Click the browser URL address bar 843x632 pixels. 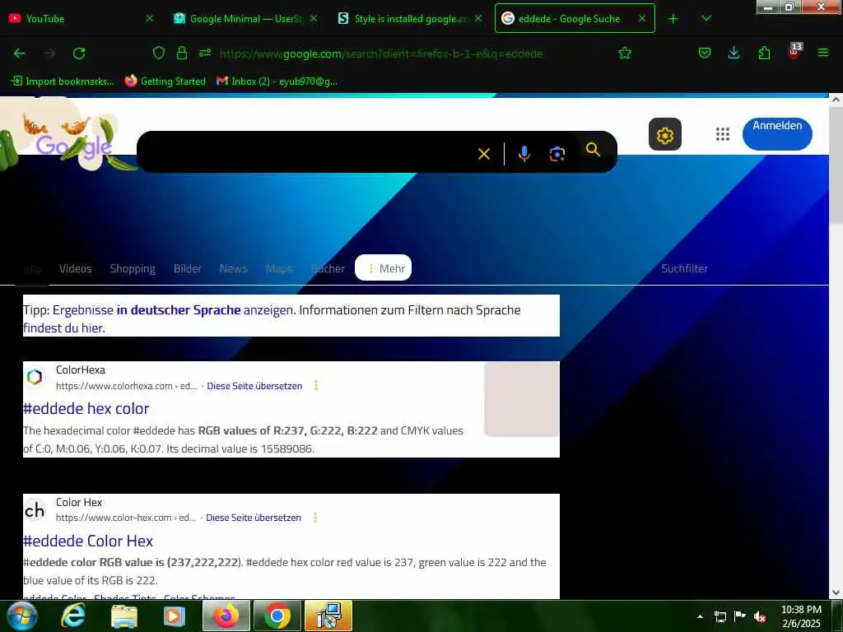pyautogui.click(x=380, y=53)
